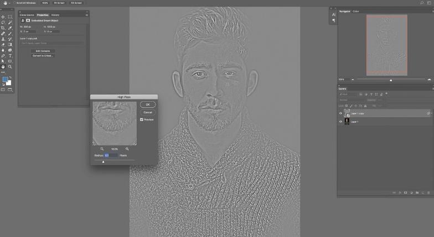Click the Fit Screen button
This screenshot has height=237, width=434.
coord(59,3)
